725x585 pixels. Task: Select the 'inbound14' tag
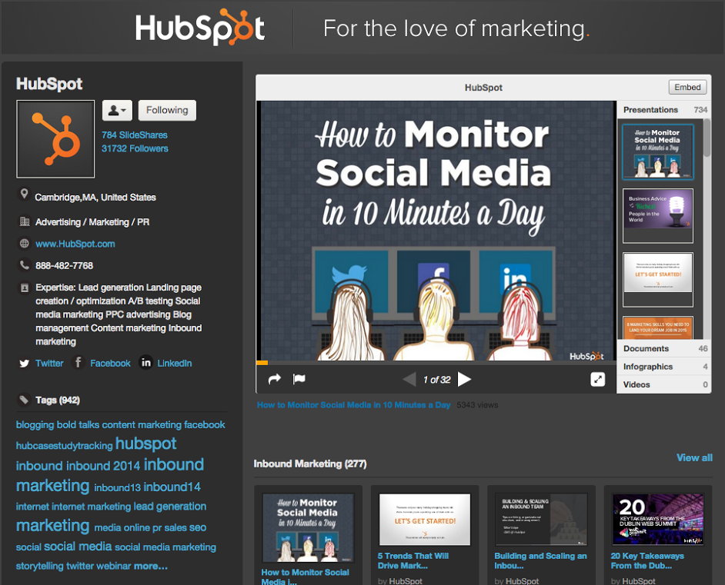click(172, 487)
